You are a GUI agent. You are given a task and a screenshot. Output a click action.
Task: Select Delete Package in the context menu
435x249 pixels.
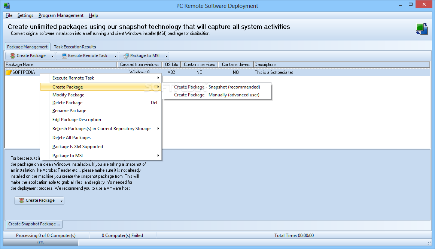coord(101,102)
